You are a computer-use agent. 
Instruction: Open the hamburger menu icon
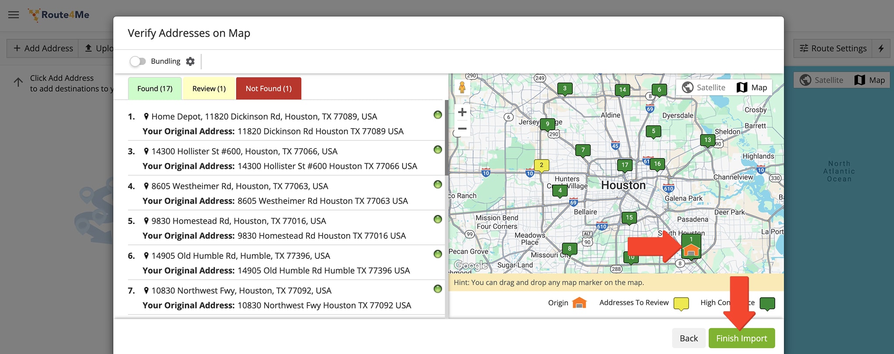click(14, 15)
